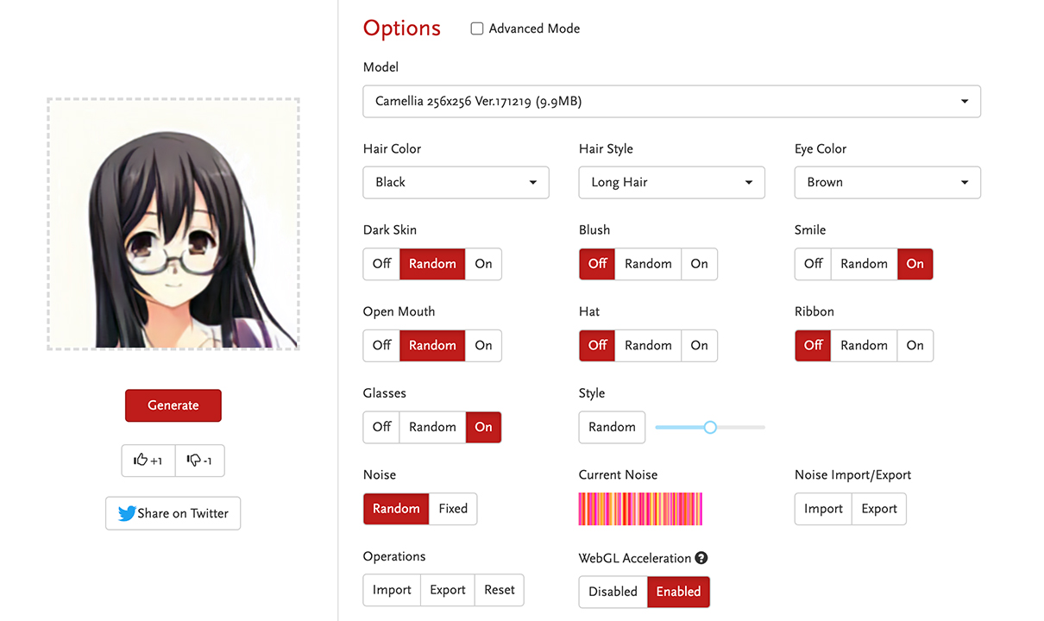This screenshot has height=621, width=1044.
Task: Click WebGL Acceleration help question mark icon
Action: pos(701,558)
